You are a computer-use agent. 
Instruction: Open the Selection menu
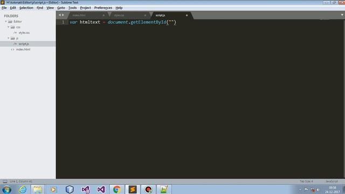click(26, 8)
